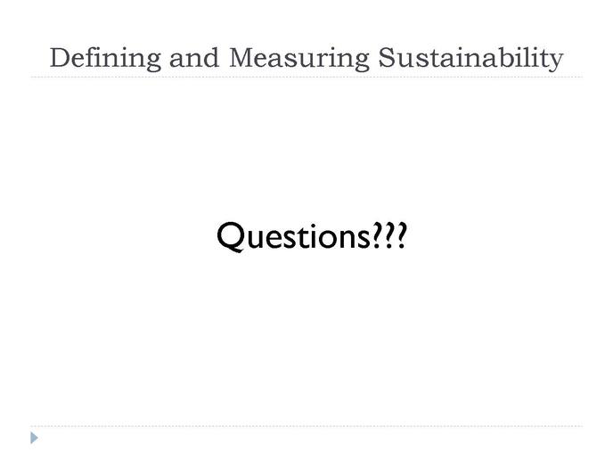Click the capital 'S' in 'Sustainability'

[386, 58]
